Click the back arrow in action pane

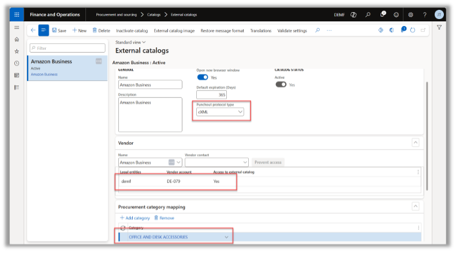(x=33, y=30)
